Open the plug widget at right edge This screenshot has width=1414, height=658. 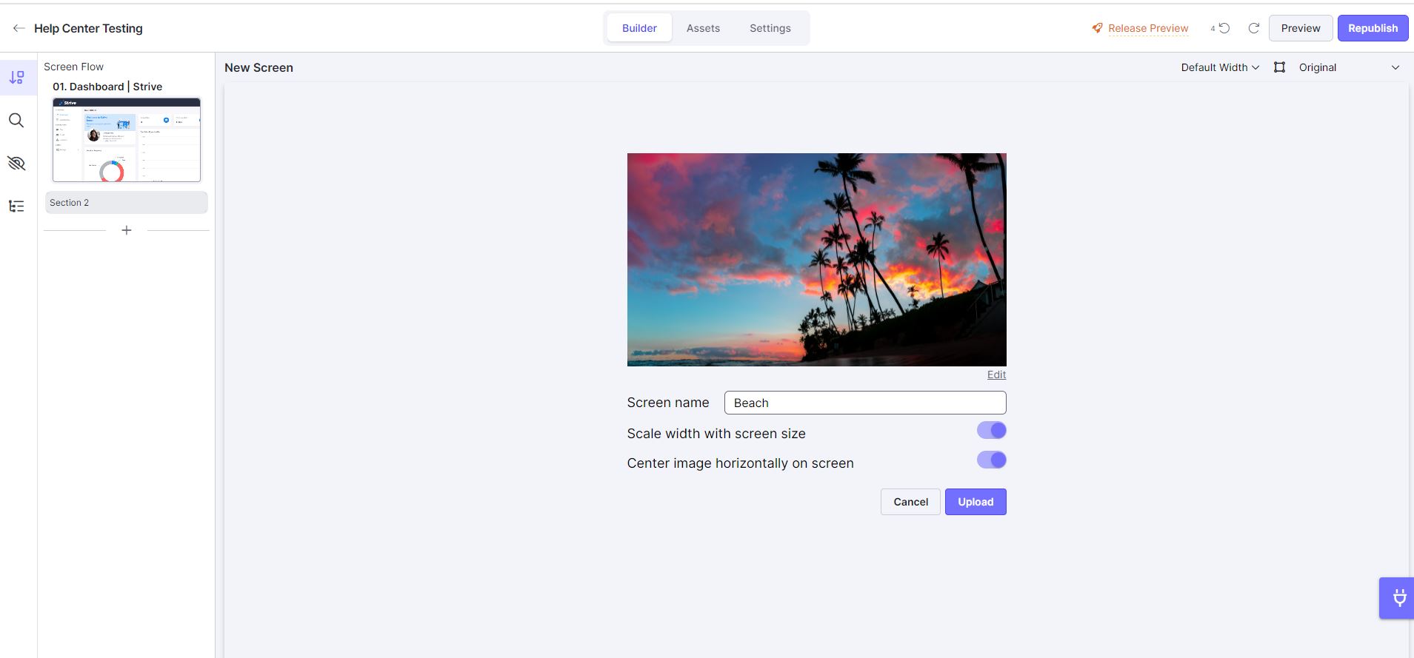(1398, 598)
